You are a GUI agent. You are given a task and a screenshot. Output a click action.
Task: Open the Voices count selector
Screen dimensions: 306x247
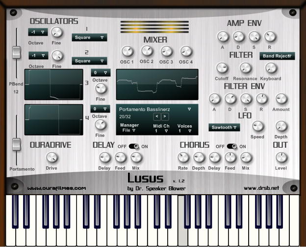click(185, 131)
